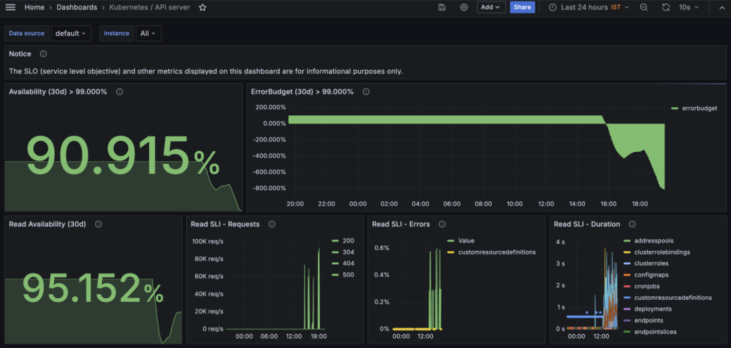Toggle cronjobs in Duration legend

click(647, 286)
